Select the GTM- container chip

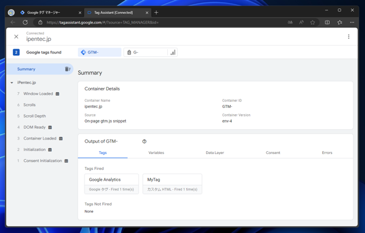pyautogui.click(x=99, y=52)
